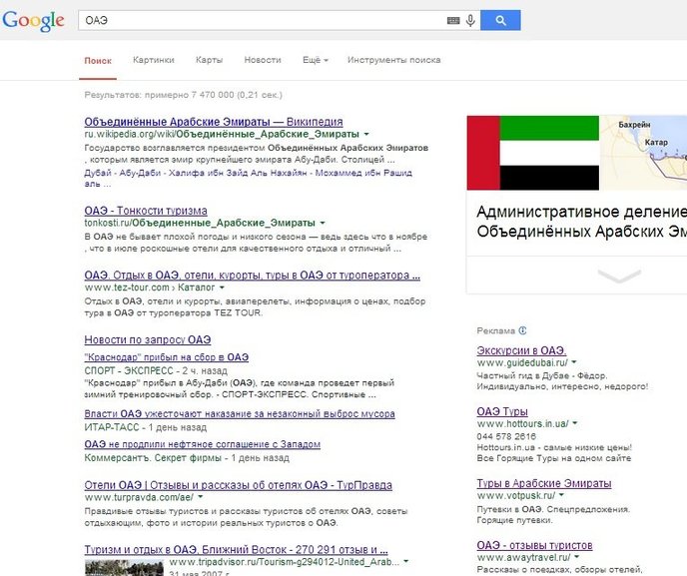Screen dimensions: 687x576
Task: Click the tripadvisor result thumbnail image
Action: pyautogui.click(x=125, y=567)
